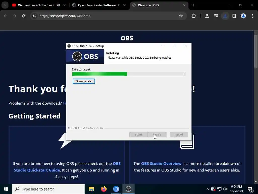Open the OBS Studio Quickstart Guide link

click(x=67, y=167)
